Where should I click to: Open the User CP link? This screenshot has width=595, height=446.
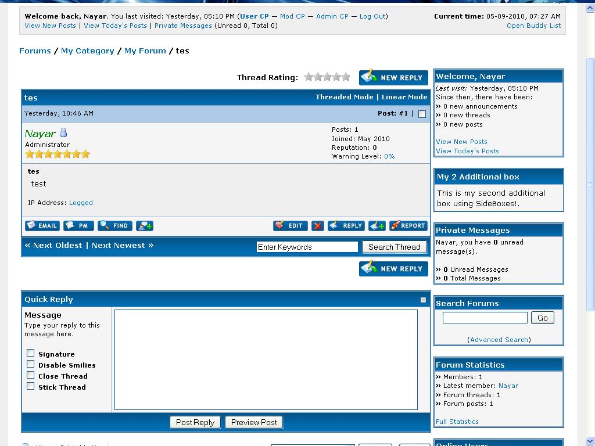click(255, 16)
